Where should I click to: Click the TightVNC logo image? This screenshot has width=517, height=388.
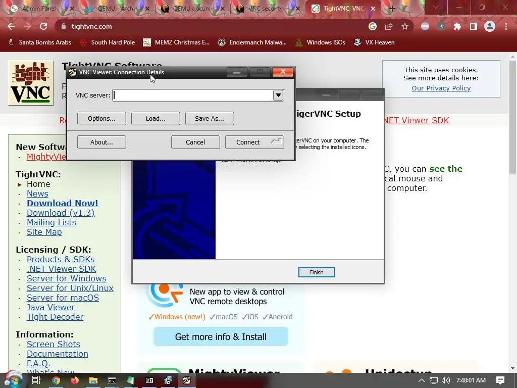click(31, 83)
